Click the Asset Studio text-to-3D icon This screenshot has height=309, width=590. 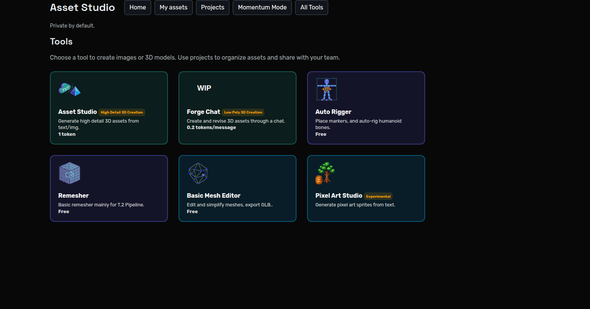tap(69, 89)
